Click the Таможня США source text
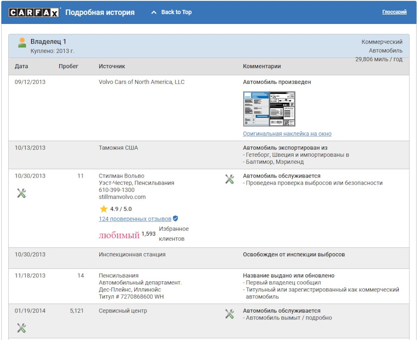 pyautogui.click(x=118, y=148)
